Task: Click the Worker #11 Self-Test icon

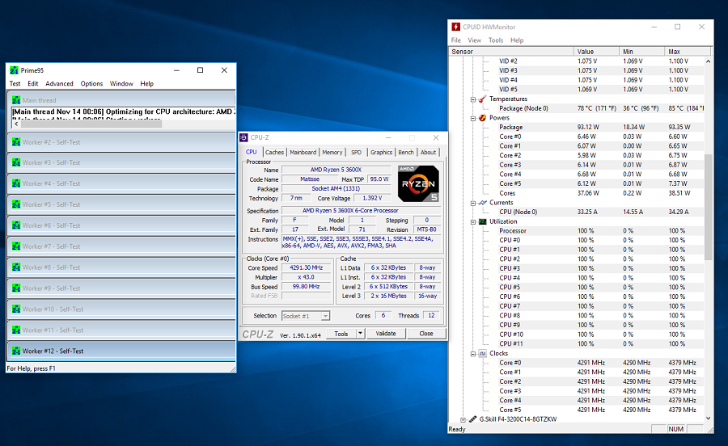Action: pyautogui.click(x=16, y=330)
